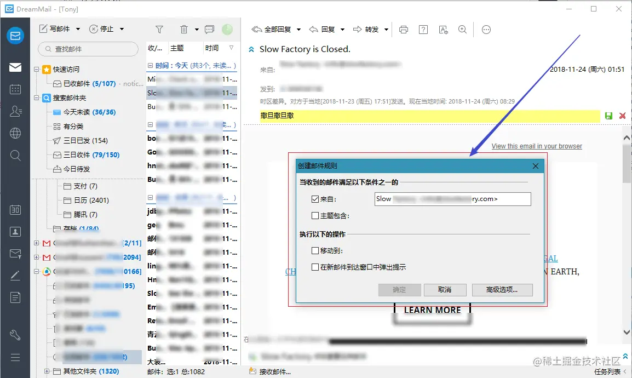The image size is (632, 378).
Task: Open the 转发 dropdown arrow
Action: click(386, 30)
